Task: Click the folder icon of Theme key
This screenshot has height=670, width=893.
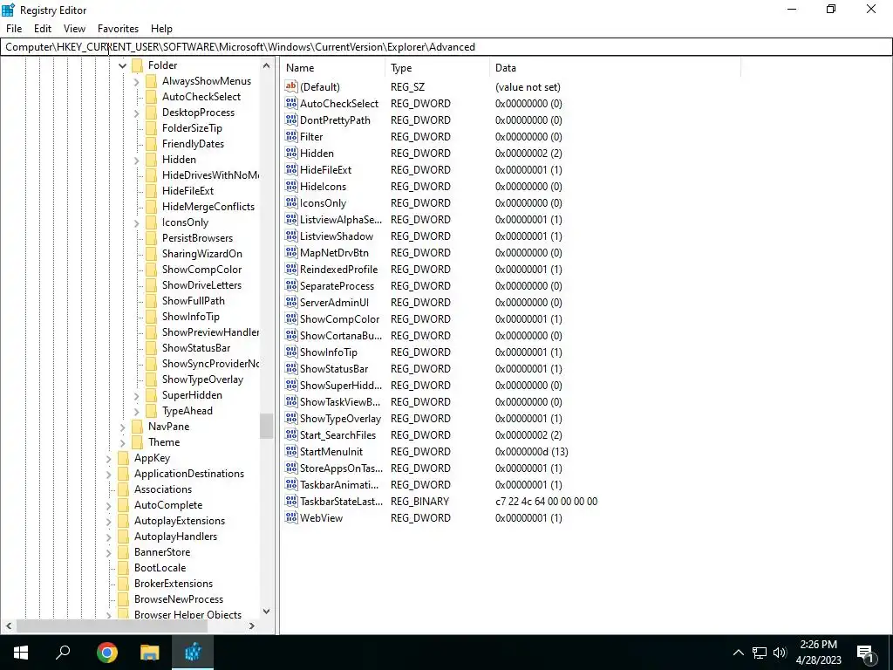Action: coord(137,442)
